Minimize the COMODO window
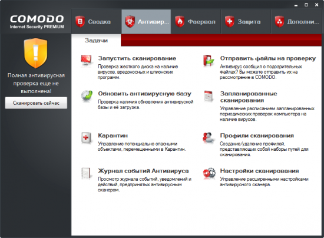Screen dimensions: 324x238 coord(296,5)
